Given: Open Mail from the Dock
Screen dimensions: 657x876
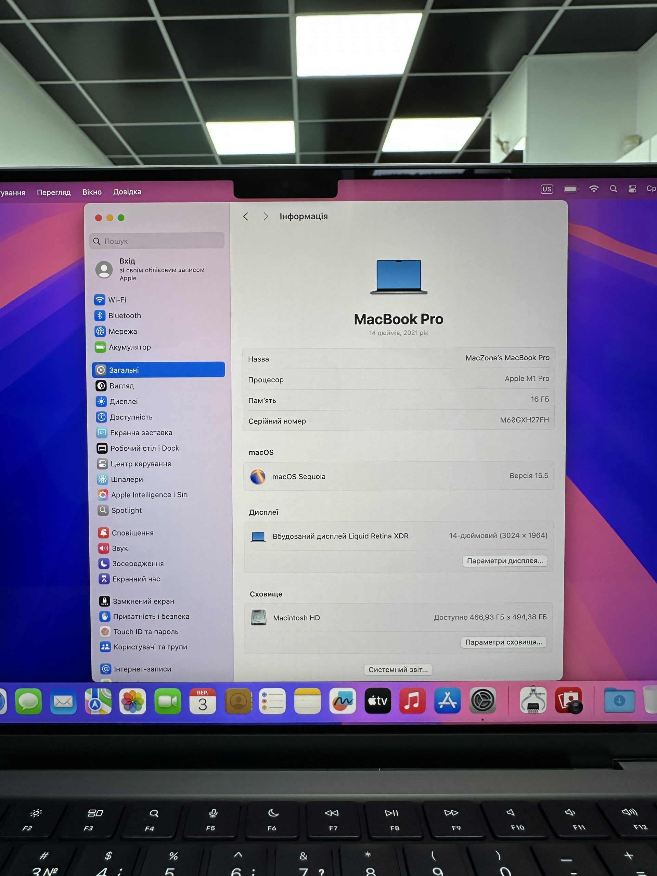Looking at the screenshot, I should click(63, 701).
